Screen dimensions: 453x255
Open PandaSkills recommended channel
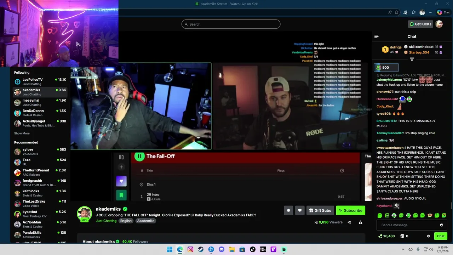tap(40, 234)
